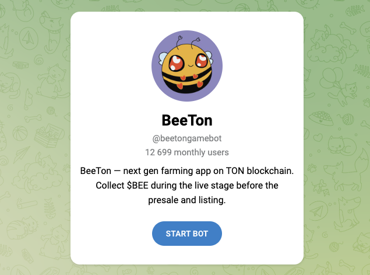
Task: Click the bee's heart-tipped antennae
Action: click(x=188, y=42)
